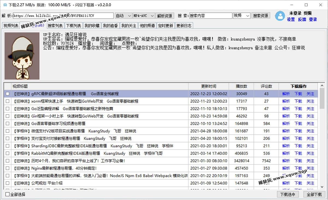Select the 大前端技能 NodeJS title row
This screenshot has width=328, height=200.
(100, 176)
